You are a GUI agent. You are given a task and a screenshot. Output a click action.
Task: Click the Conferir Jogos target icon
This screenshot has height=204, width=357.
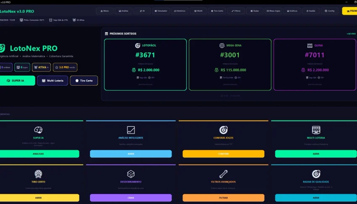(223, 130)
